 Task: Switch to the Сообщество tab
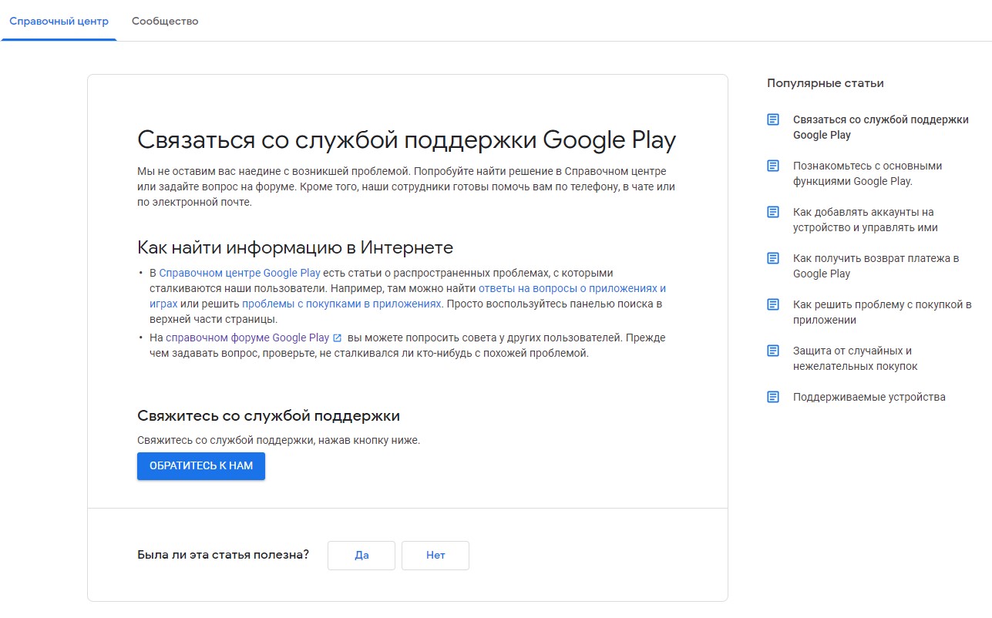point(165,21)
